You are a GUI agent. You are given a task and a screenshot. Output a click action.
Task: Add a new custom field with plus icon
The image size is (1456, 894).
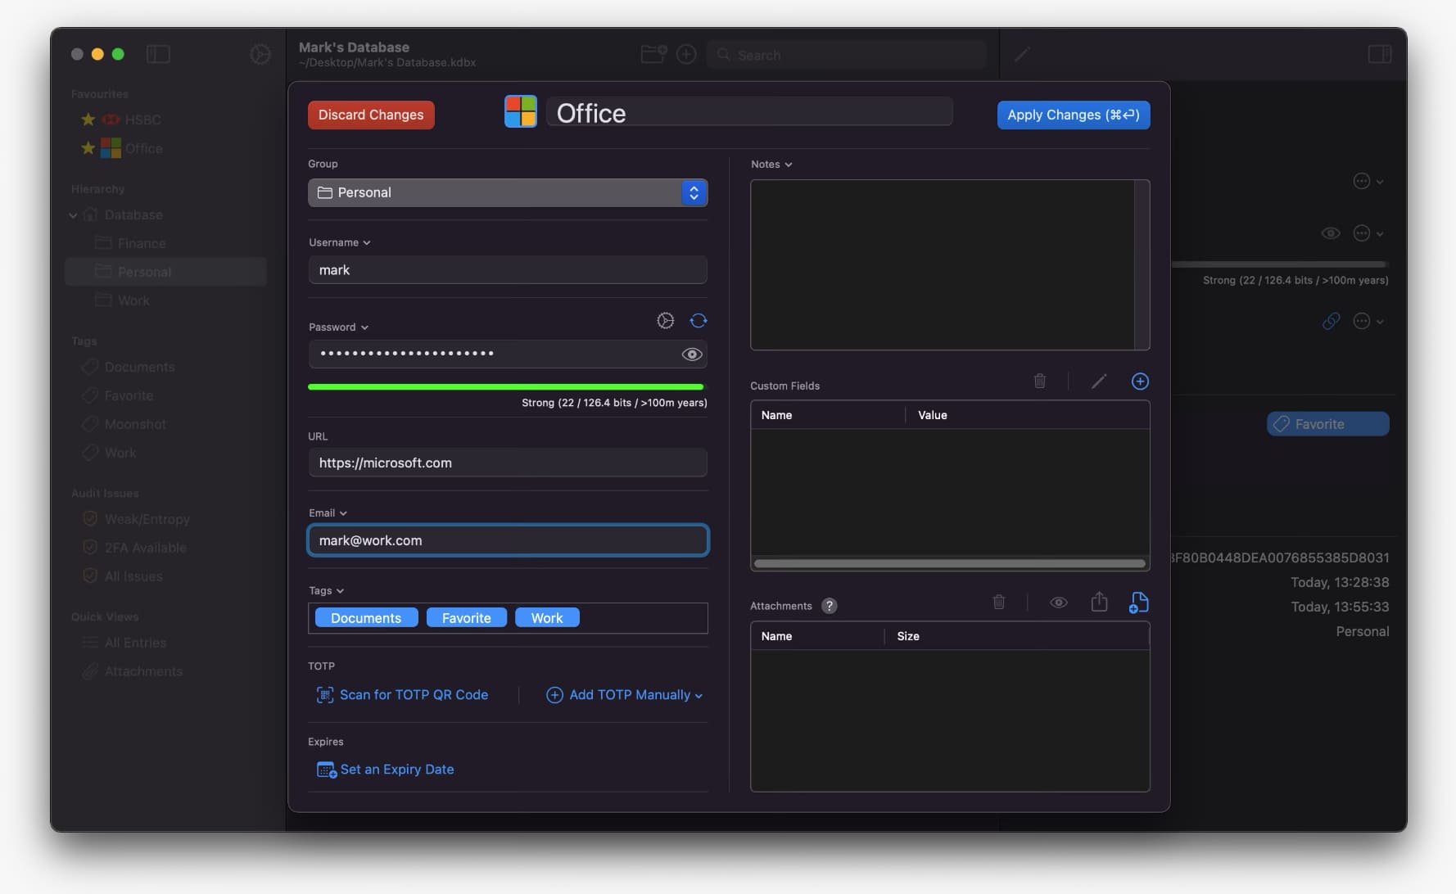pyautogui.click(x=1139, y=382)
